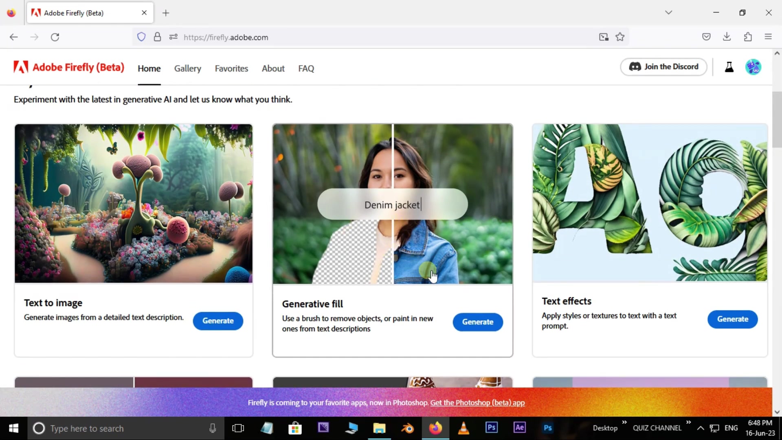This screenshot has height=440, width=782.
Task: Bookmark this page with star icon
Action: (x=620, y=37)
